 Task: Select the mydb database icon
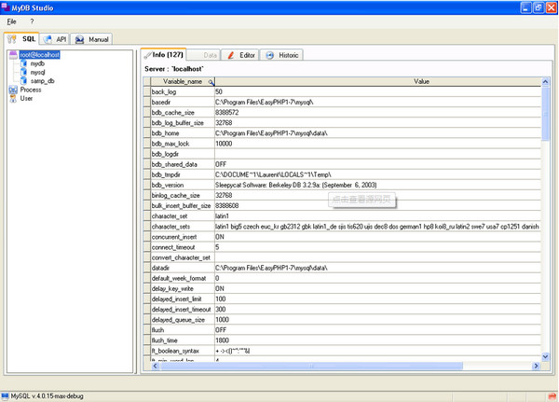pos(23,63)
